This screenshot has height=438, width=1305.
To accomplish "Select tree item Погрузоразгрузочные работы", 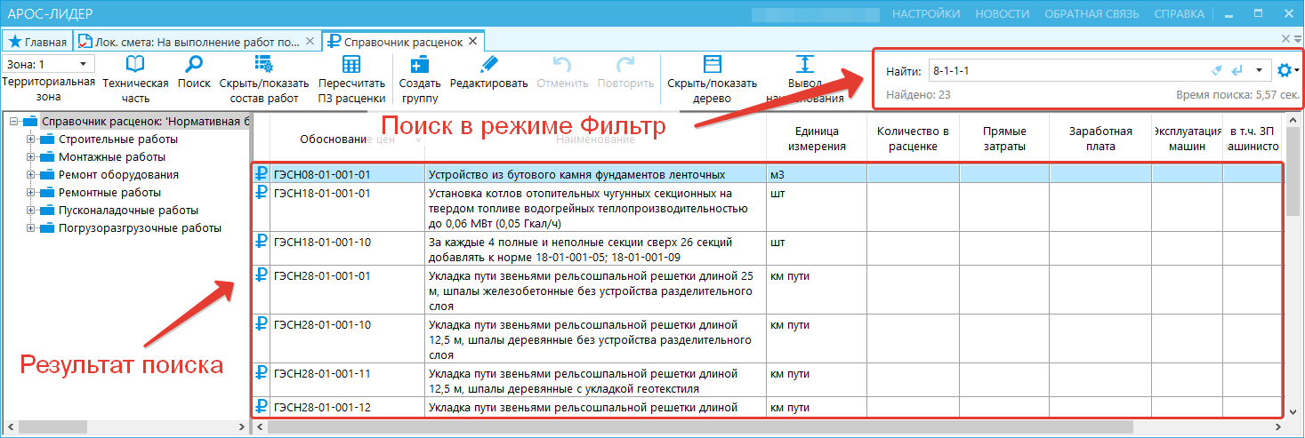I will [140, 227].
